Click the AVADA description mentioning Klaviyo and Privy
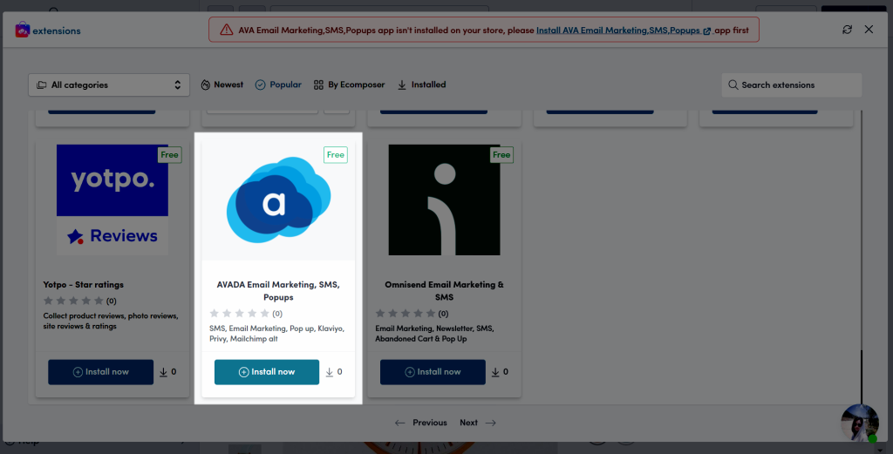 pos(276,334)
